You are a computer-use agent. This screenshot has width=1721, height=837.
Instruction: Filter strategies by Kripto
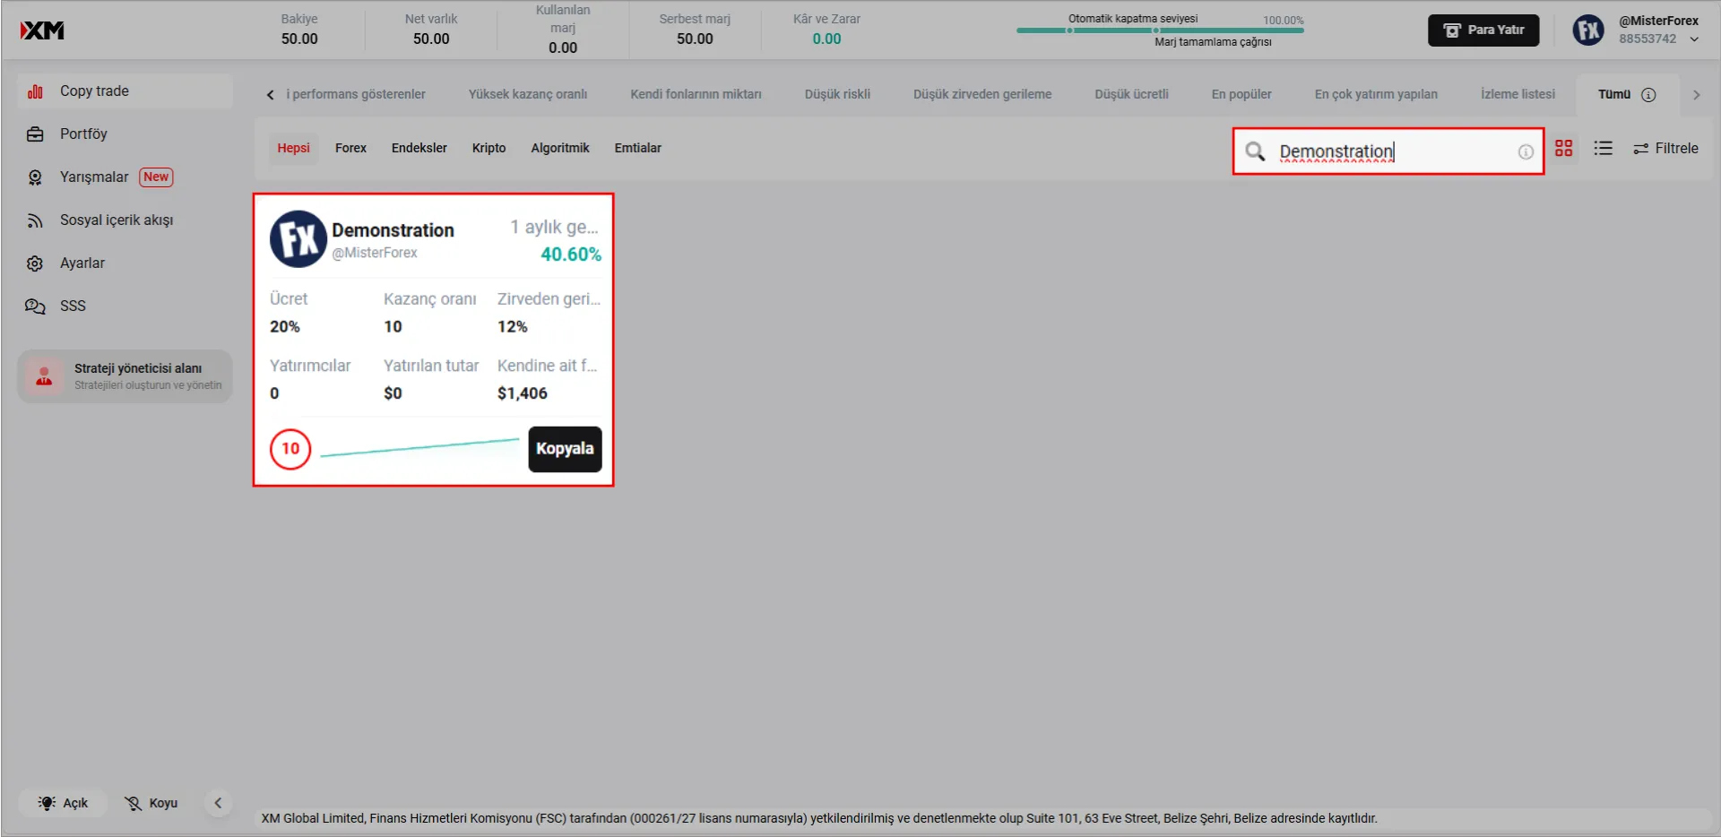tap(489, 149)
